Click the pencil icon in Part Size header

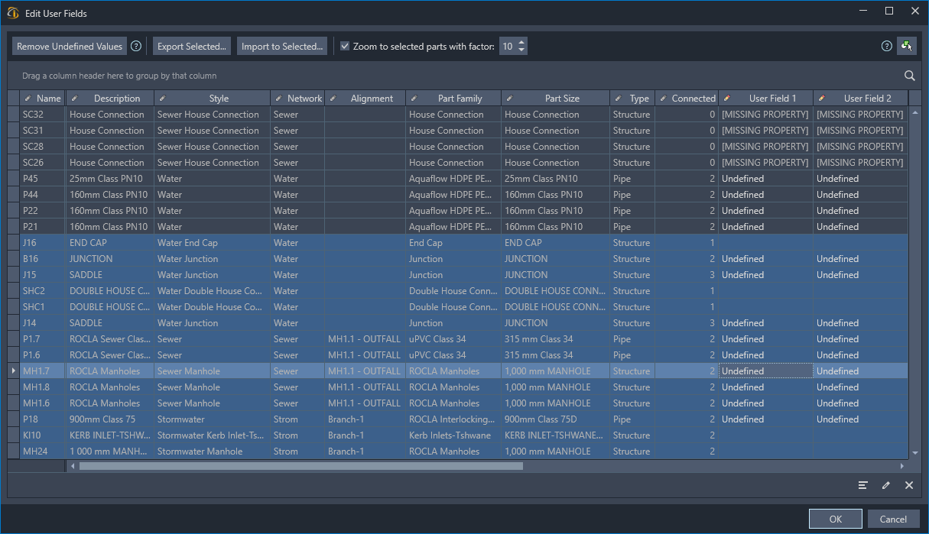pyautogui.click(x=509, y=99)
